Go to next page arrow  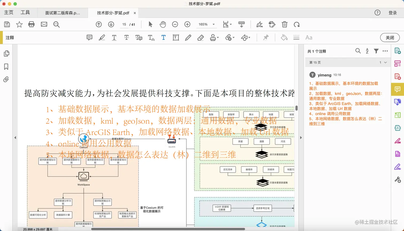(x=111, y=25)
